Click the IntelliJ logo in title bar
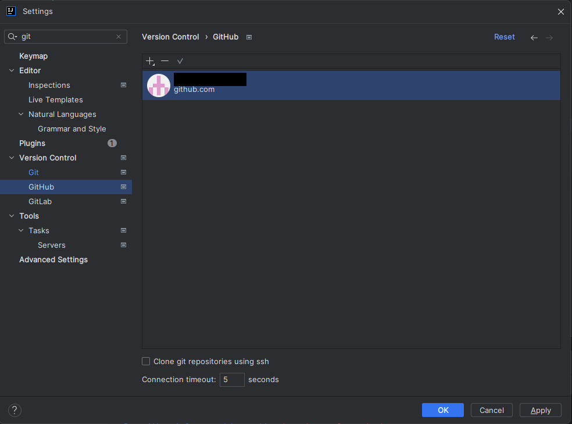The image size is (572, 424). (11, 11)
